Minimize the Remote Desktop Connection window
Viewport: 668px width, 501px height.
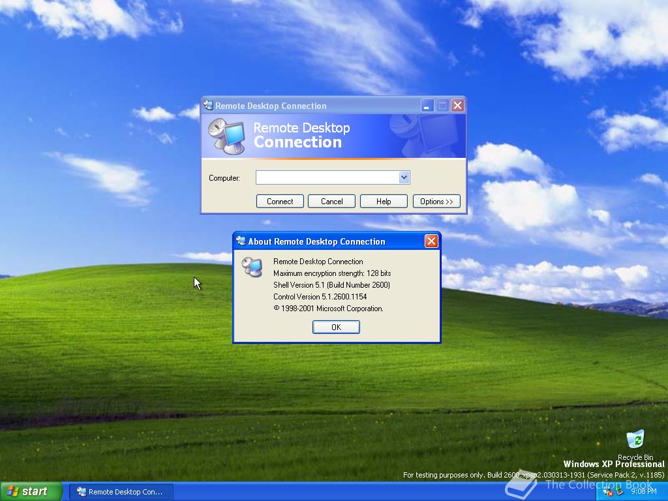coord(427,105)
